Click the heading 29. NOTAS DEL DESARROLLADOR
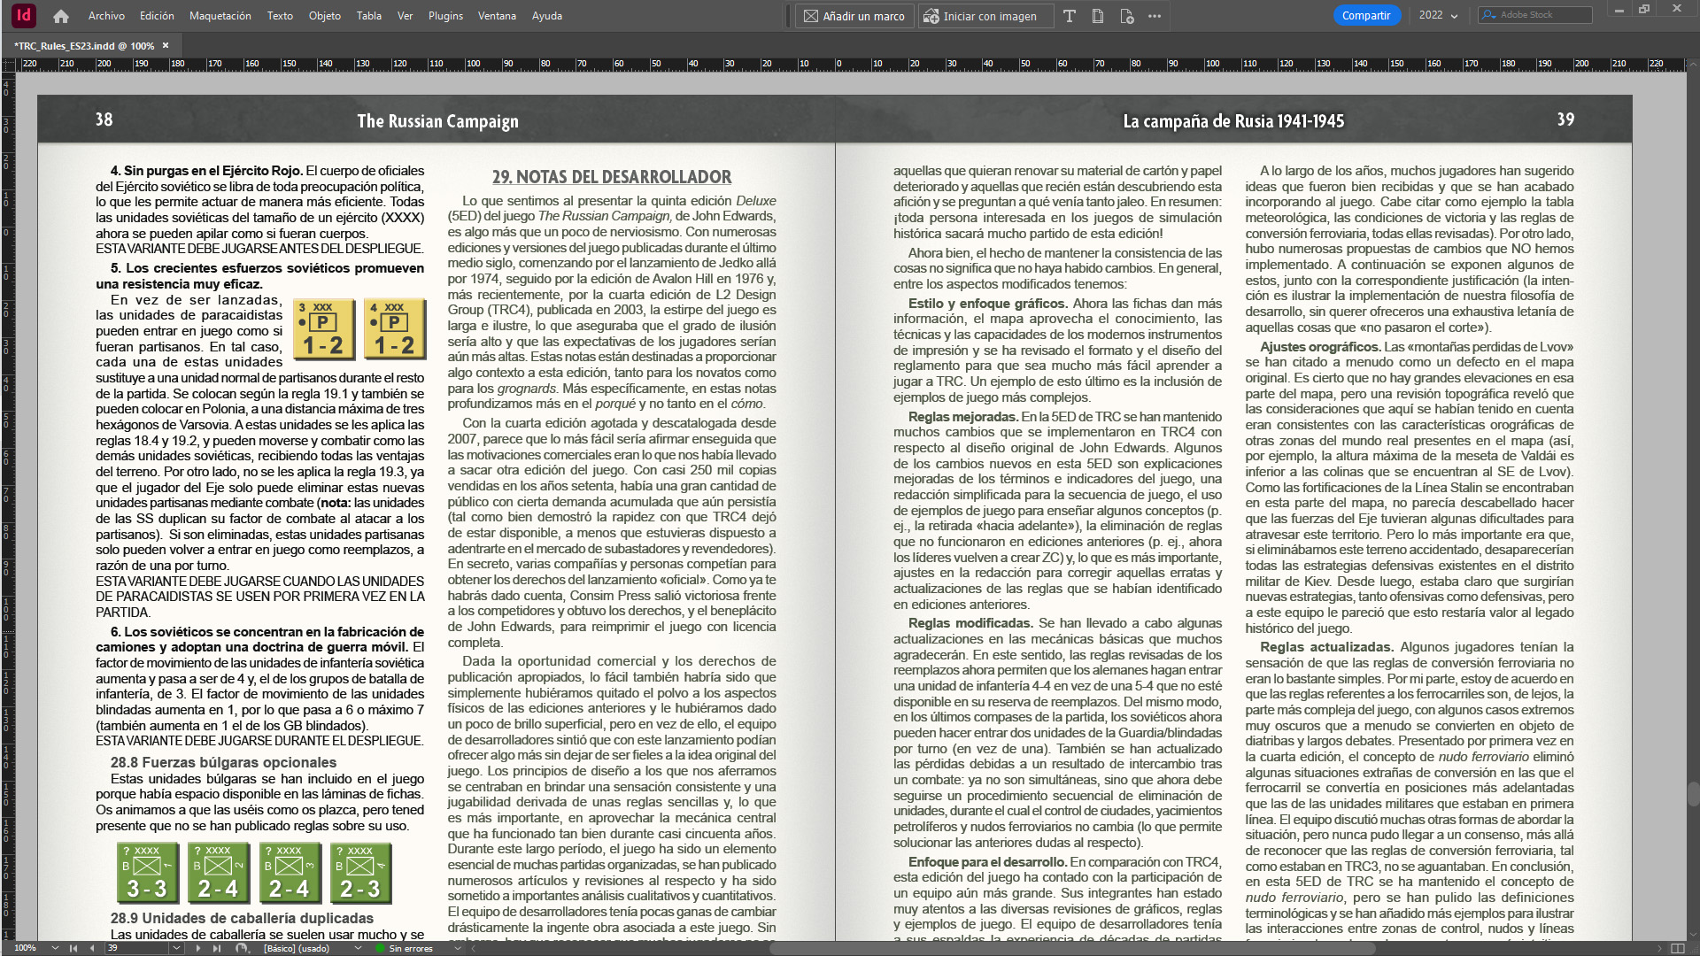This screenshot has width=1700, height=956. (612, 177)
